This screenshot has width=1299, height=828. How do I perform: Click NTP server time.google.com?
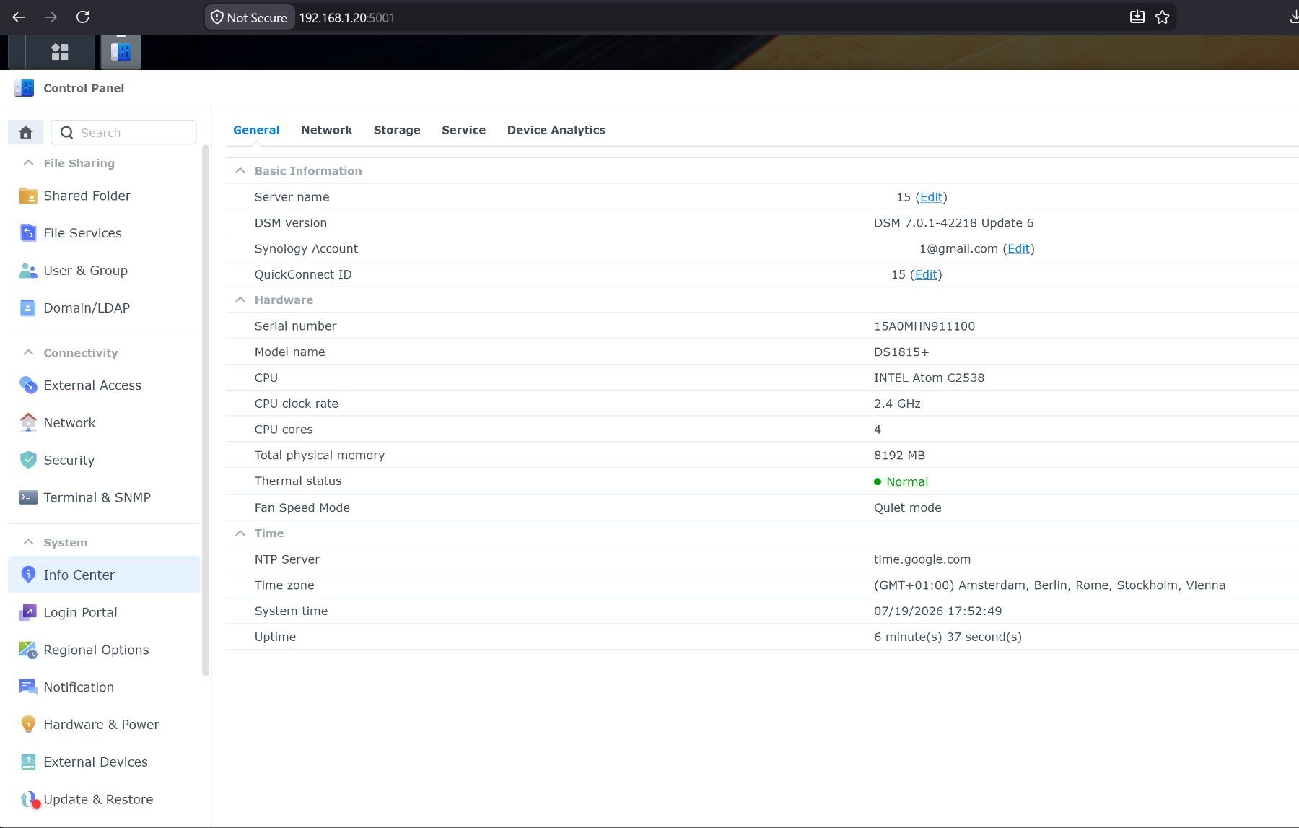[x=922, y=559]
